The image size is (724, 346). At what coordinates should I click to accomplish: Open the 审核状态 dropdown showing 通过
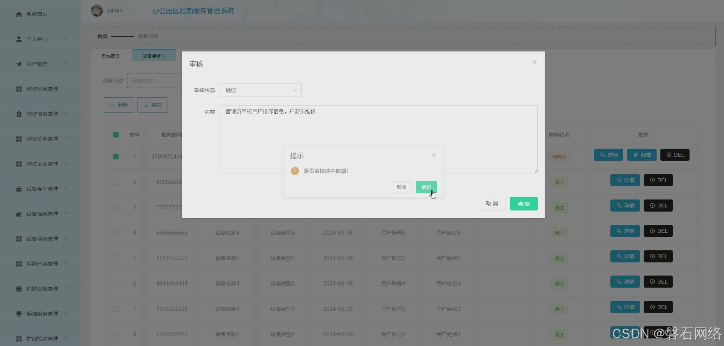tap(261, 90)
